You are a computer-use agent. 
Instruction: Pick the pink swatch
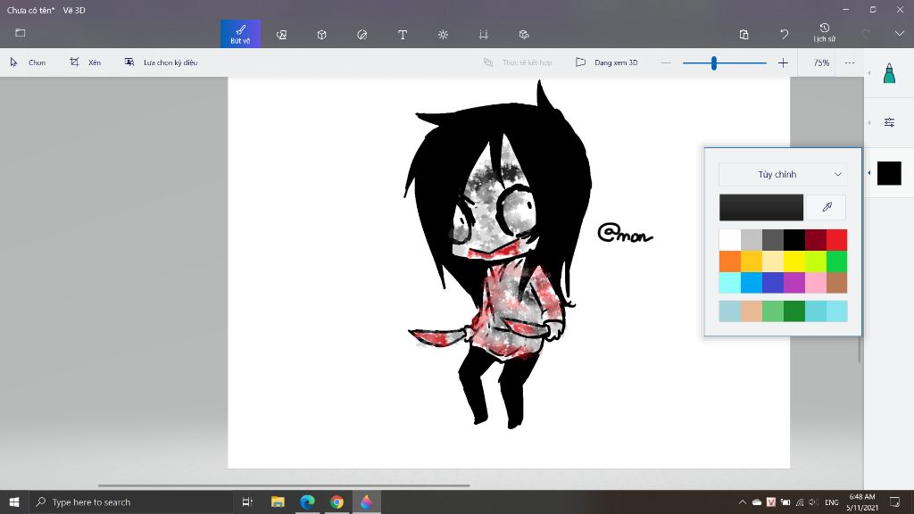click(x=816, y=283)
